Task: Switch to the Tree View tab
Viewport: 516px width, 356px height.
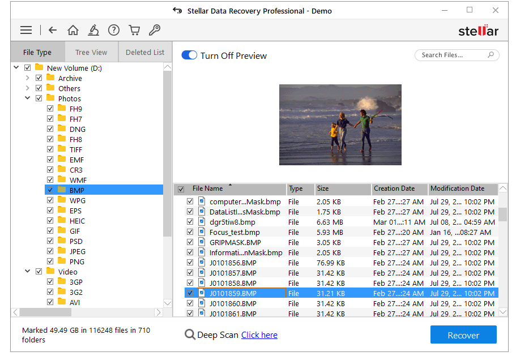Action: pos(91,52)
